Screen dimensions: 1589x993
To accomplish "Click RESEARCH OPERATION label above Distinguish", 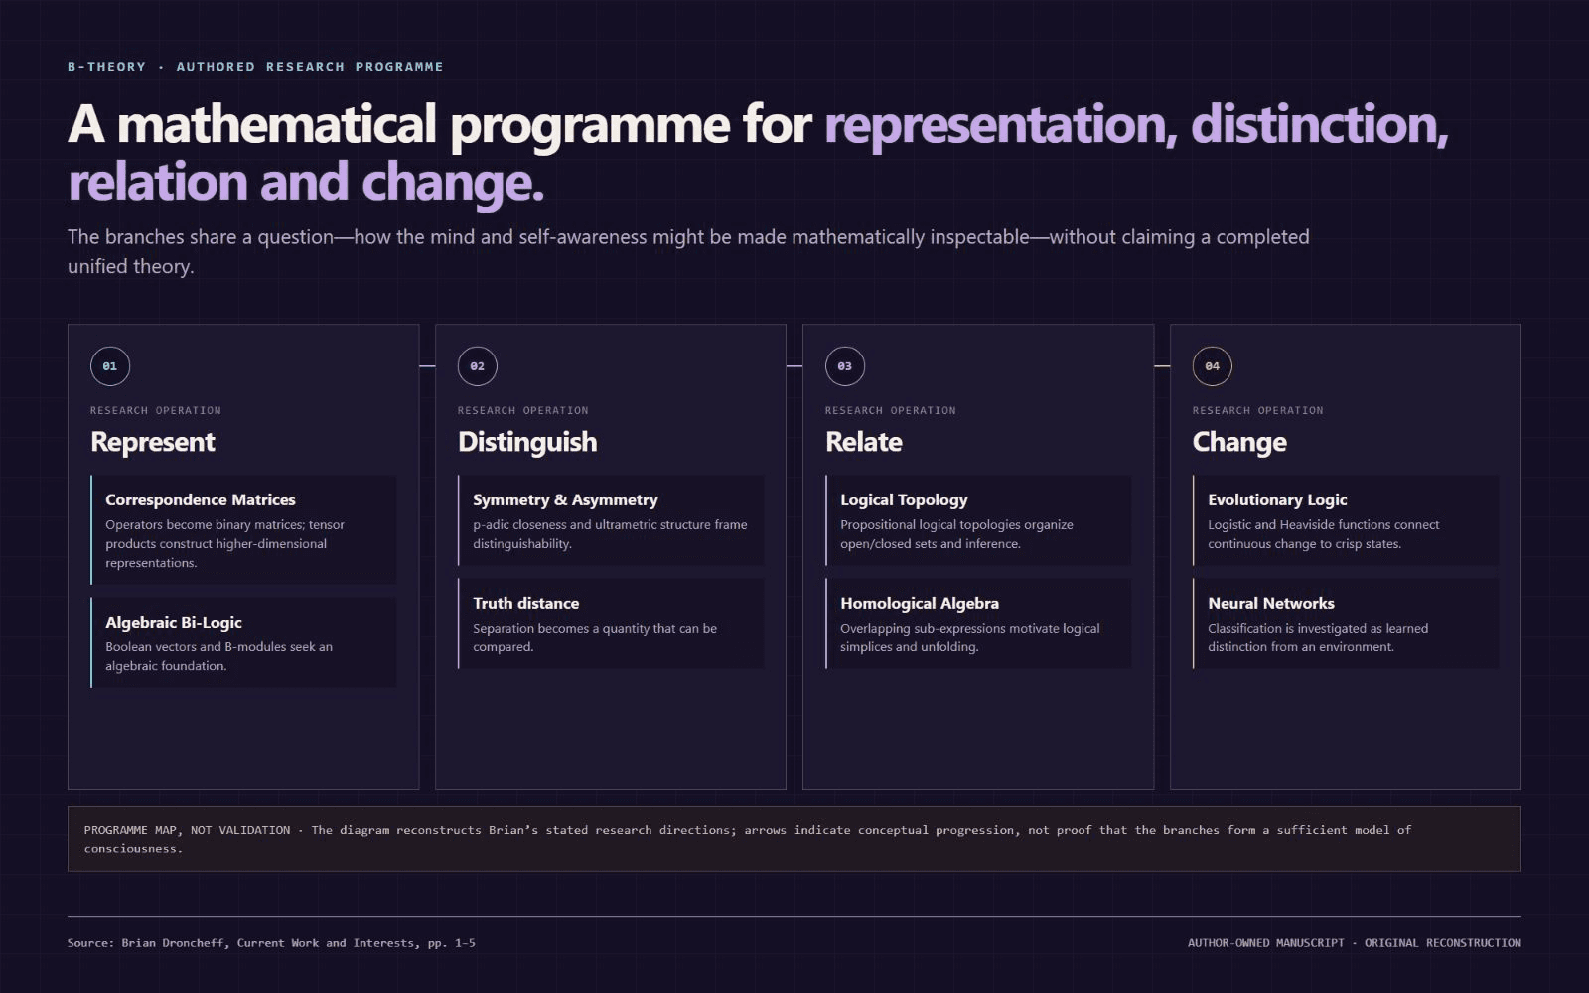I will pos(523,410).
